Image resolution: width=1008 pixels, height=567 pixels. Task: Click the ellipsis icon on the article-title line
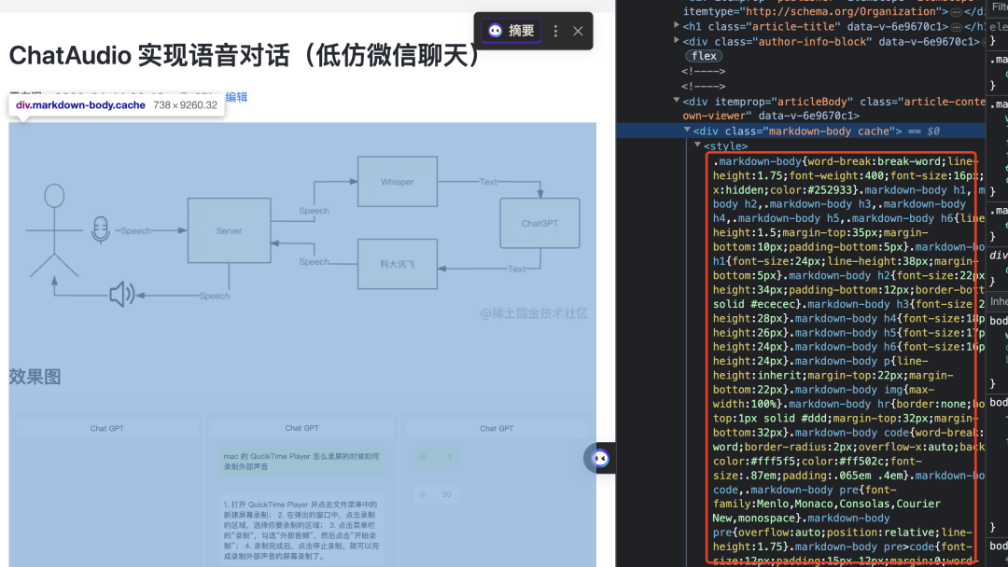(x=955, y=26)
